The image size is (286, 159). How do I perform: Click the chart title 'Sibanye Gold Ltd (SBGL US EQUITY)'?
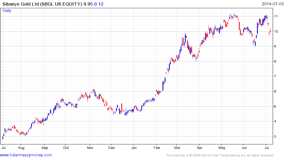pos(42,4)
